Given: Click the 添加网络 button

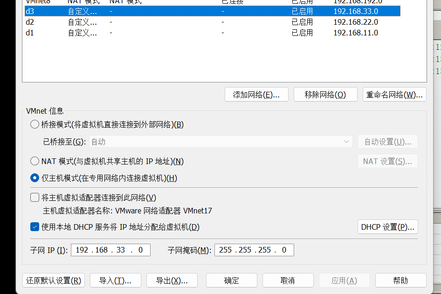Looking at the screenshot, I should point(256,95).
